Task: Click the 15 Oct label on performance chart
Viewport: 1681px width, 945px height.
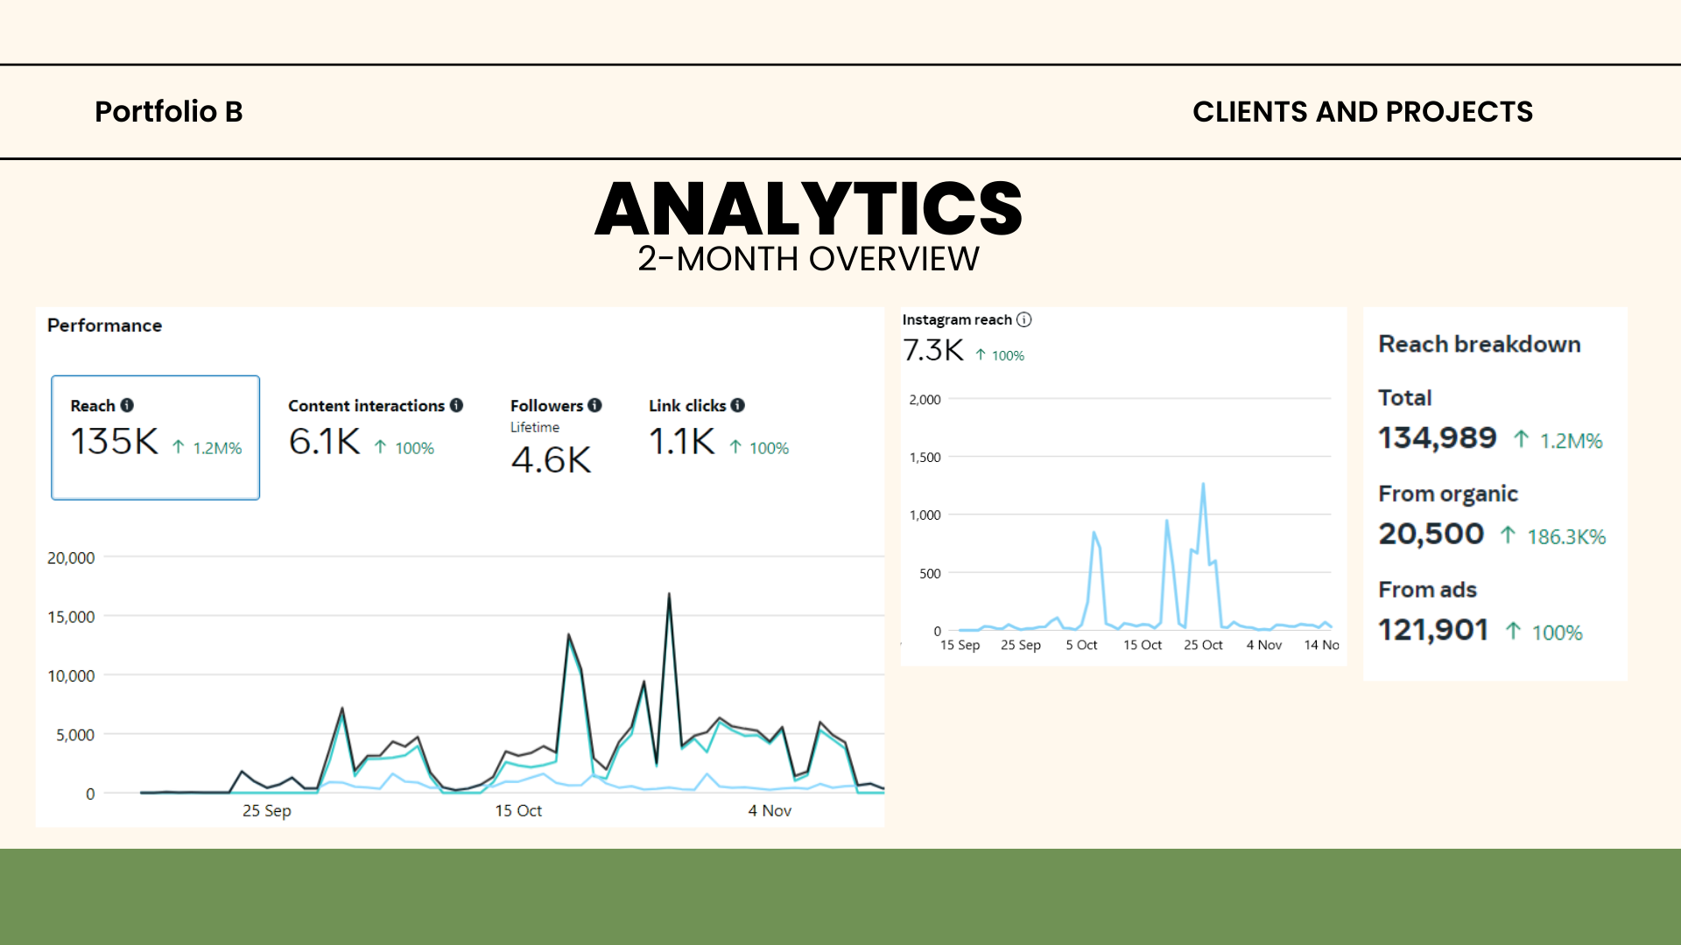Action: point(517,811)
